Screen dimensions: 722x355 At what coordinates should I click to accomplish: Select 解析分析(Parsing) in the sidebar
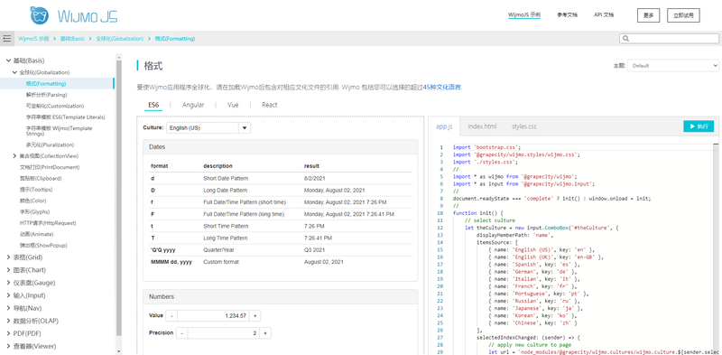pos(47,95)
